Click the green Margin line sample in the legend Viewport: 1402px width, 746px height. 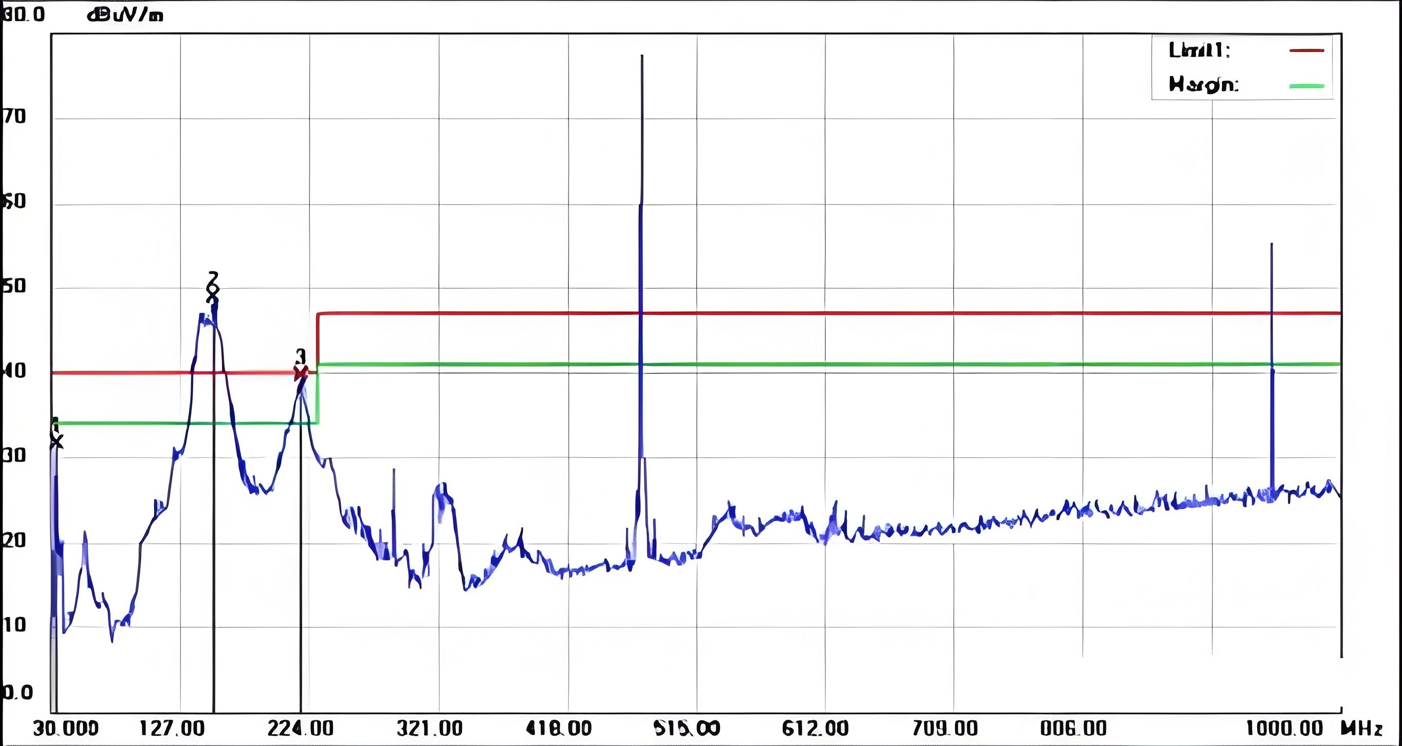tap(1306, 86)
